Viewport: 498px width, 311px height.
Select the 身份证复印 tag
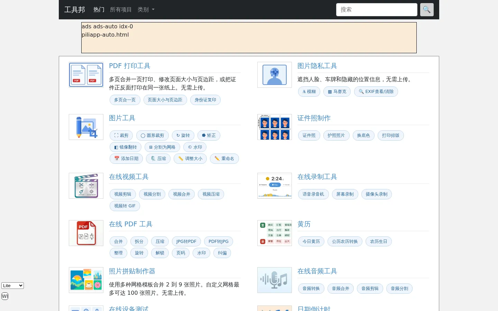(x=205, y=100)
